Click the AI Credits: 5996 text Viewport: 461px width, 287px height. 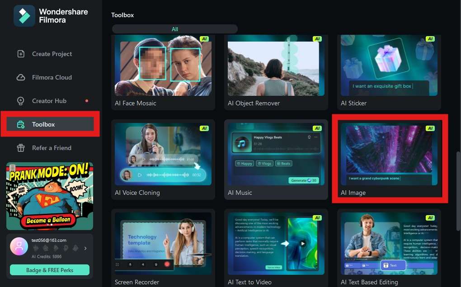(x=47, y=256)
